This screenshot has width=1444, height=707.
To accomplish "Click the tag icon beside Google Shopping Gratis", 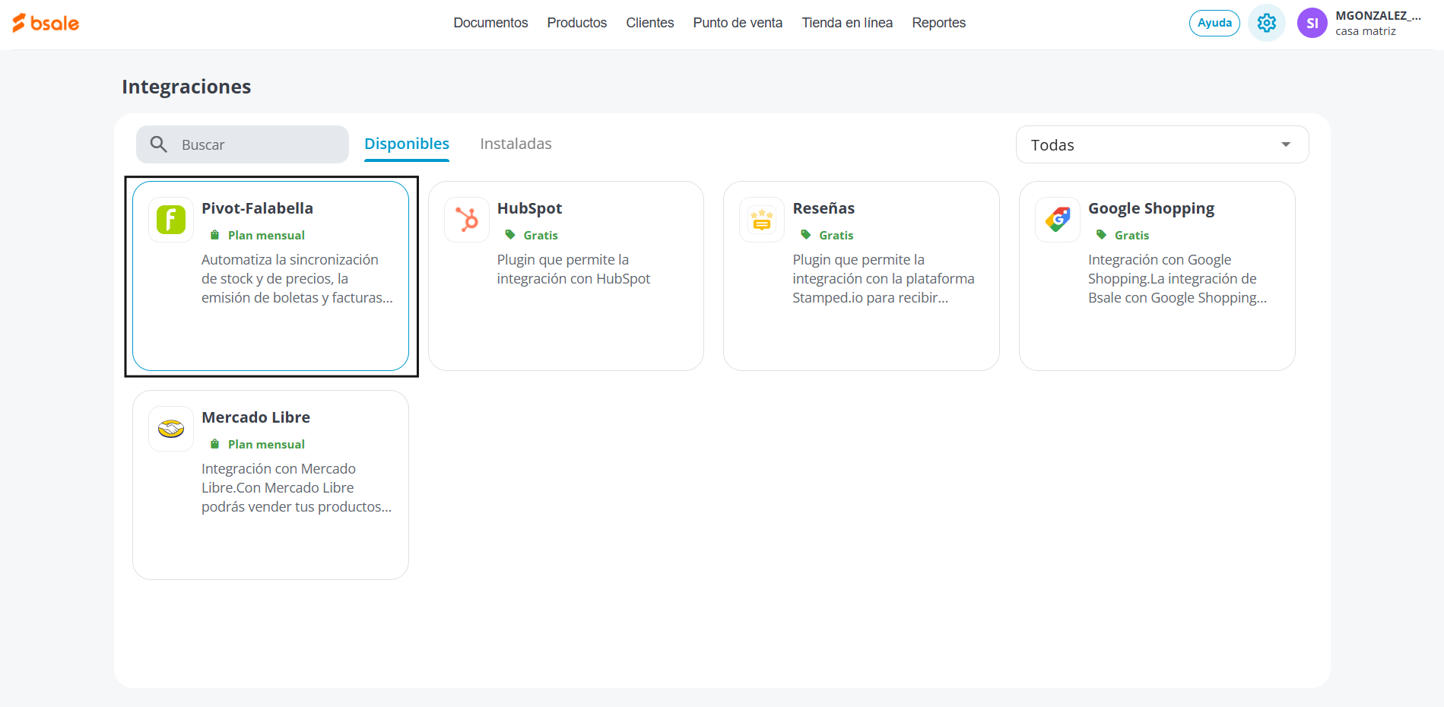I will 1101,235.
